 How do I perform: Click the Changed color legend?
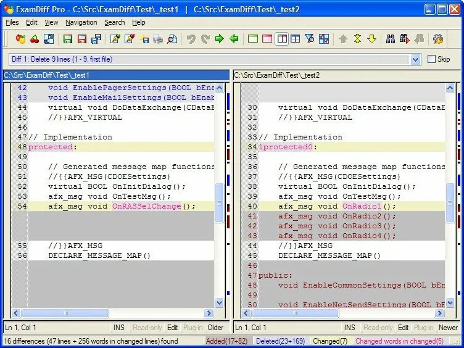click(330, 341)
